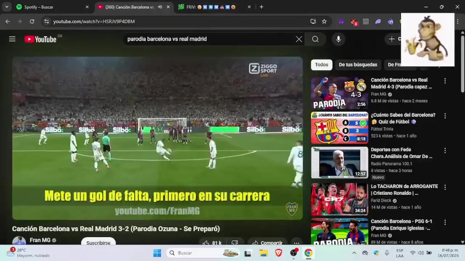Viewport: 465px width, 261px height.
Task: Open the YouTube hamburger guide menu
Action: tap(12, 39)
